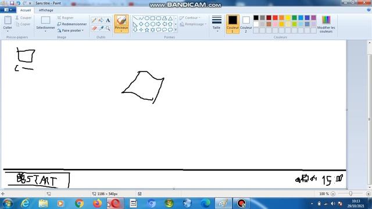372x209 pixels.
Task: Open Modifier les couleurs editor
Action: [326, 24]
